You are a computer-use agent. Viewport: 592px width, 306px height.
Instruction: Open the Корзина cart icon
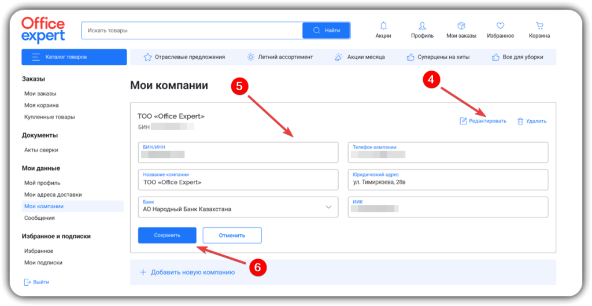pos(539,26)
